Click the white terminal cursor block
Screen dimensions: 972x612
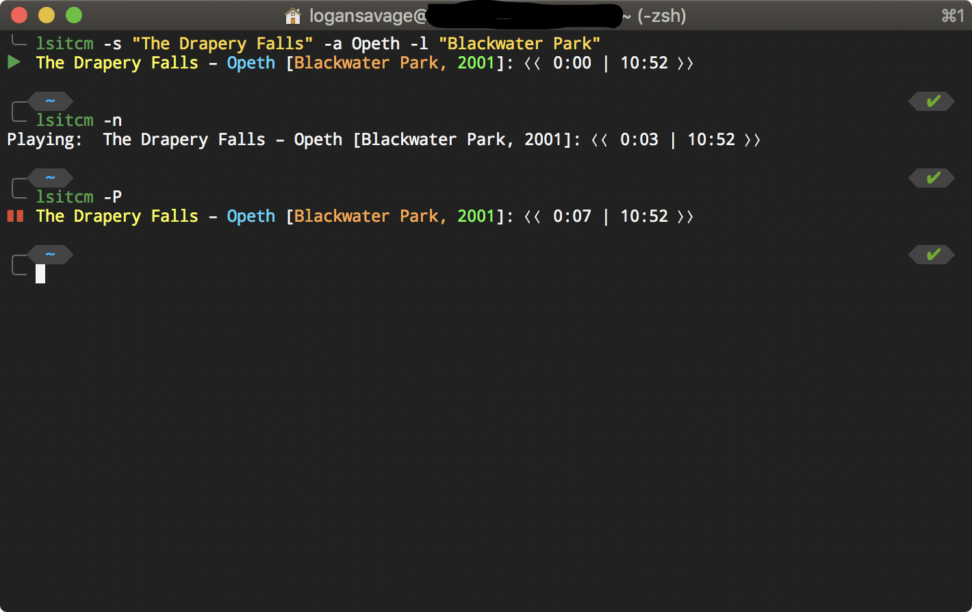coord(40,273)
